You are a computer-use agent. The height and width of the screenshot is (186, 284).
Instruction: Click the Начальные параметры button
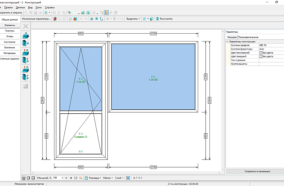coord(36,19)
